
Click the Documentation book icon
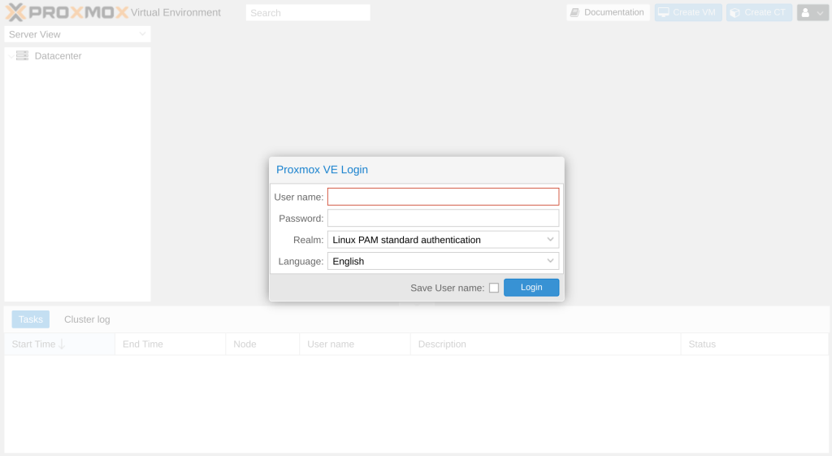575,13
